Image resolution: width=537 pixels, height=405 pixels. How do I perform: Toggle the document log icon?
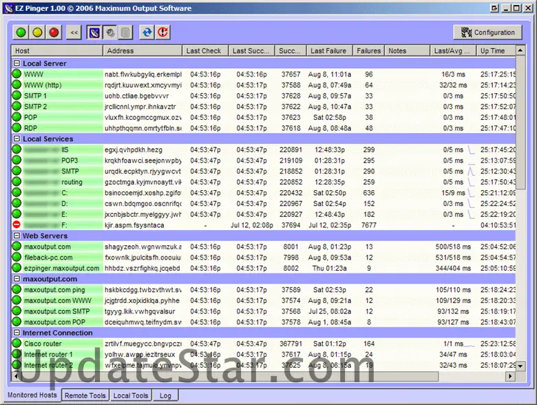tap(125, 32)
